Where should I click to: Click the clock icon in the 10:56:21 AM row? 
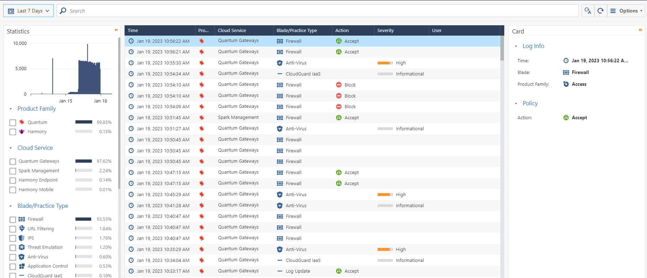[x=131, y=52]
